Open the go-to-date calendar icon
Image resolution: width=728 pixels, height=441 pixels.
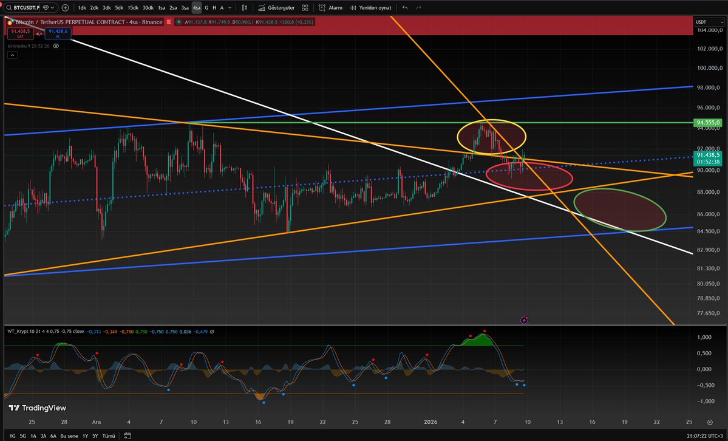[128, 436]
